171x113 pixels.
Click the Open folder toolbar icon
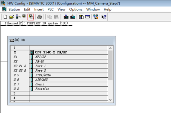point(11,17)
